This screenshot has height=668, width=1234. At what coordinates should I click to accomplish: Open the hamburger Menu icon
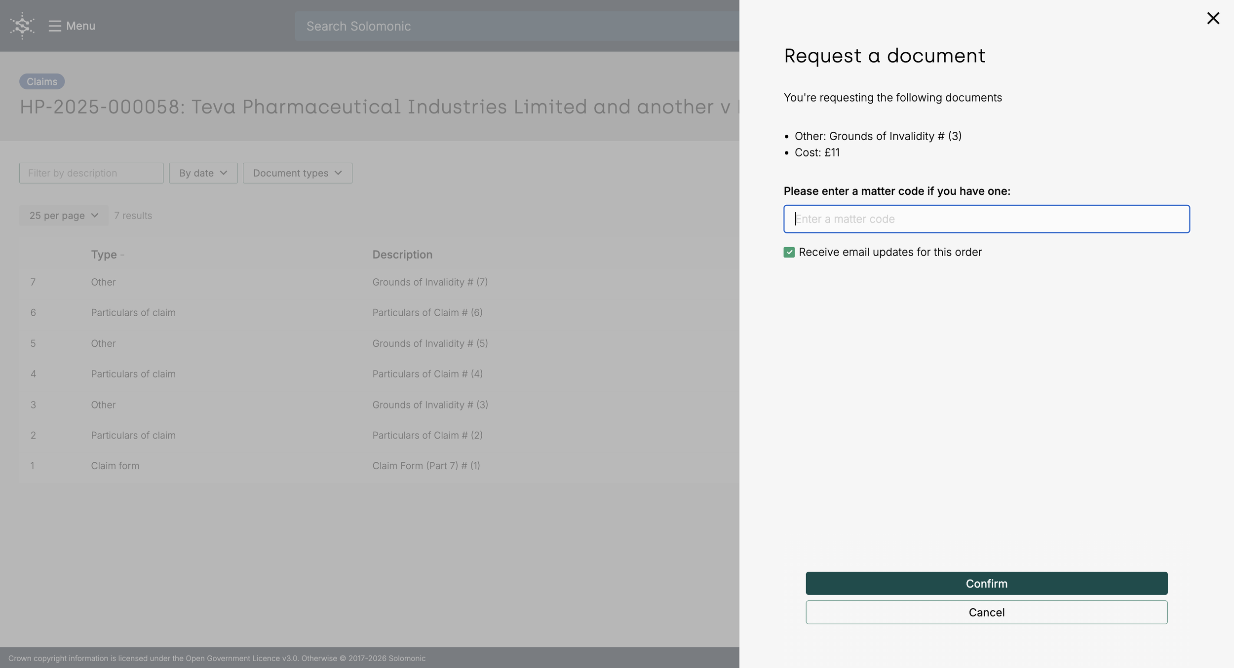pos(54,26)
